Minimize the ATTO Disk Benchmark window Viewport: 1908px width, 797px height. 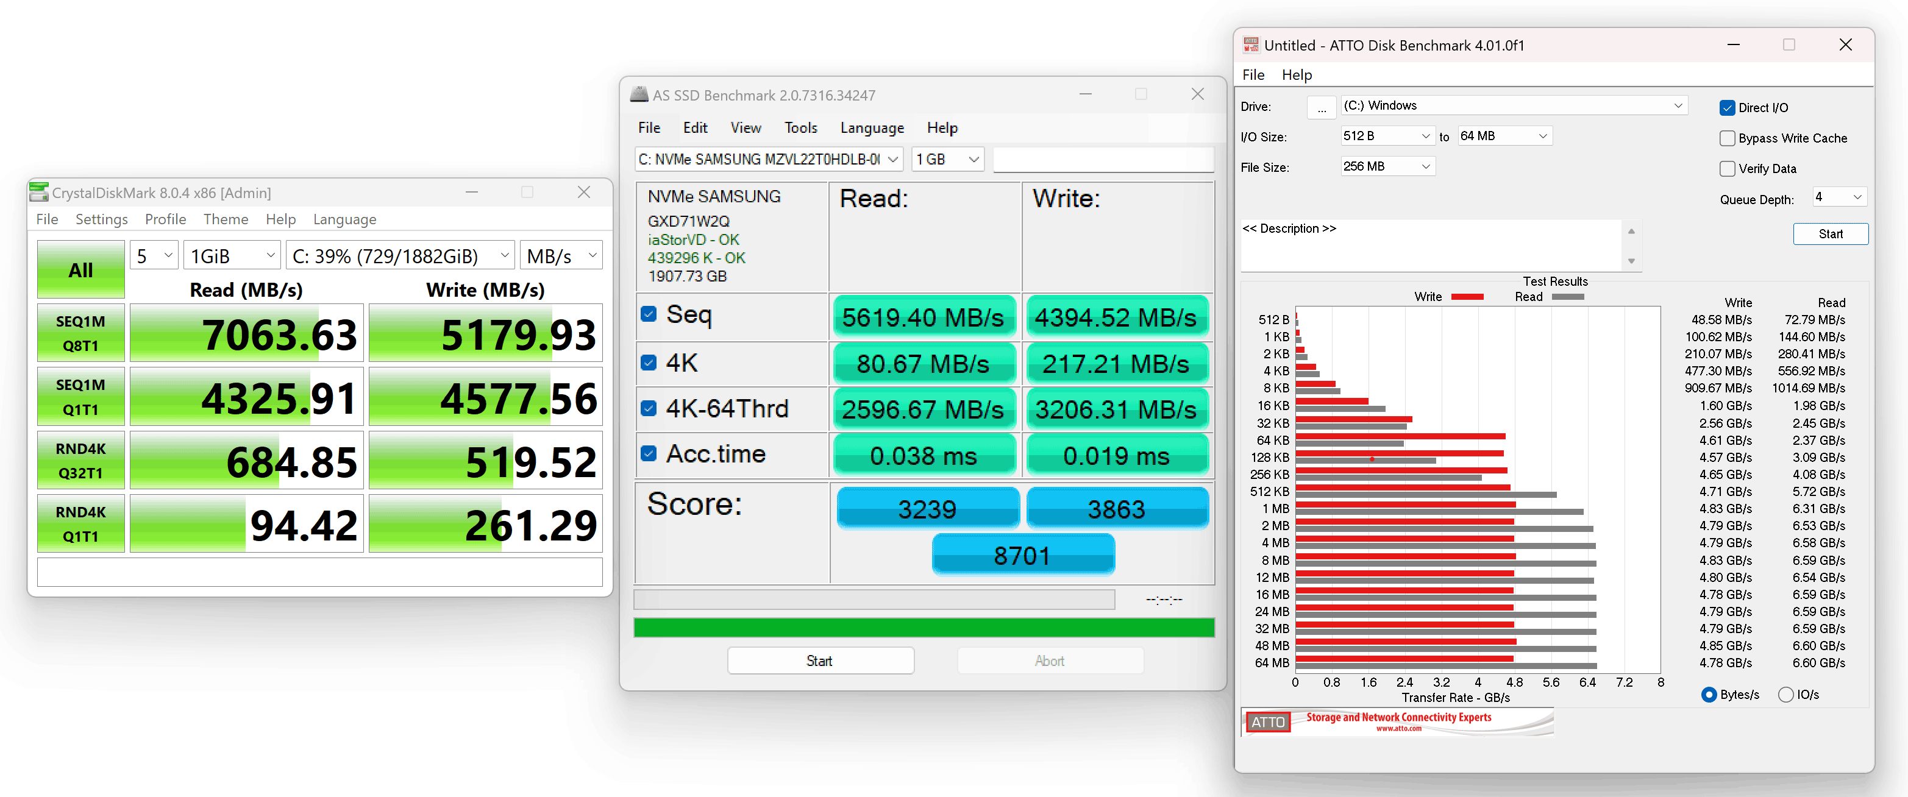(1733, 45)
